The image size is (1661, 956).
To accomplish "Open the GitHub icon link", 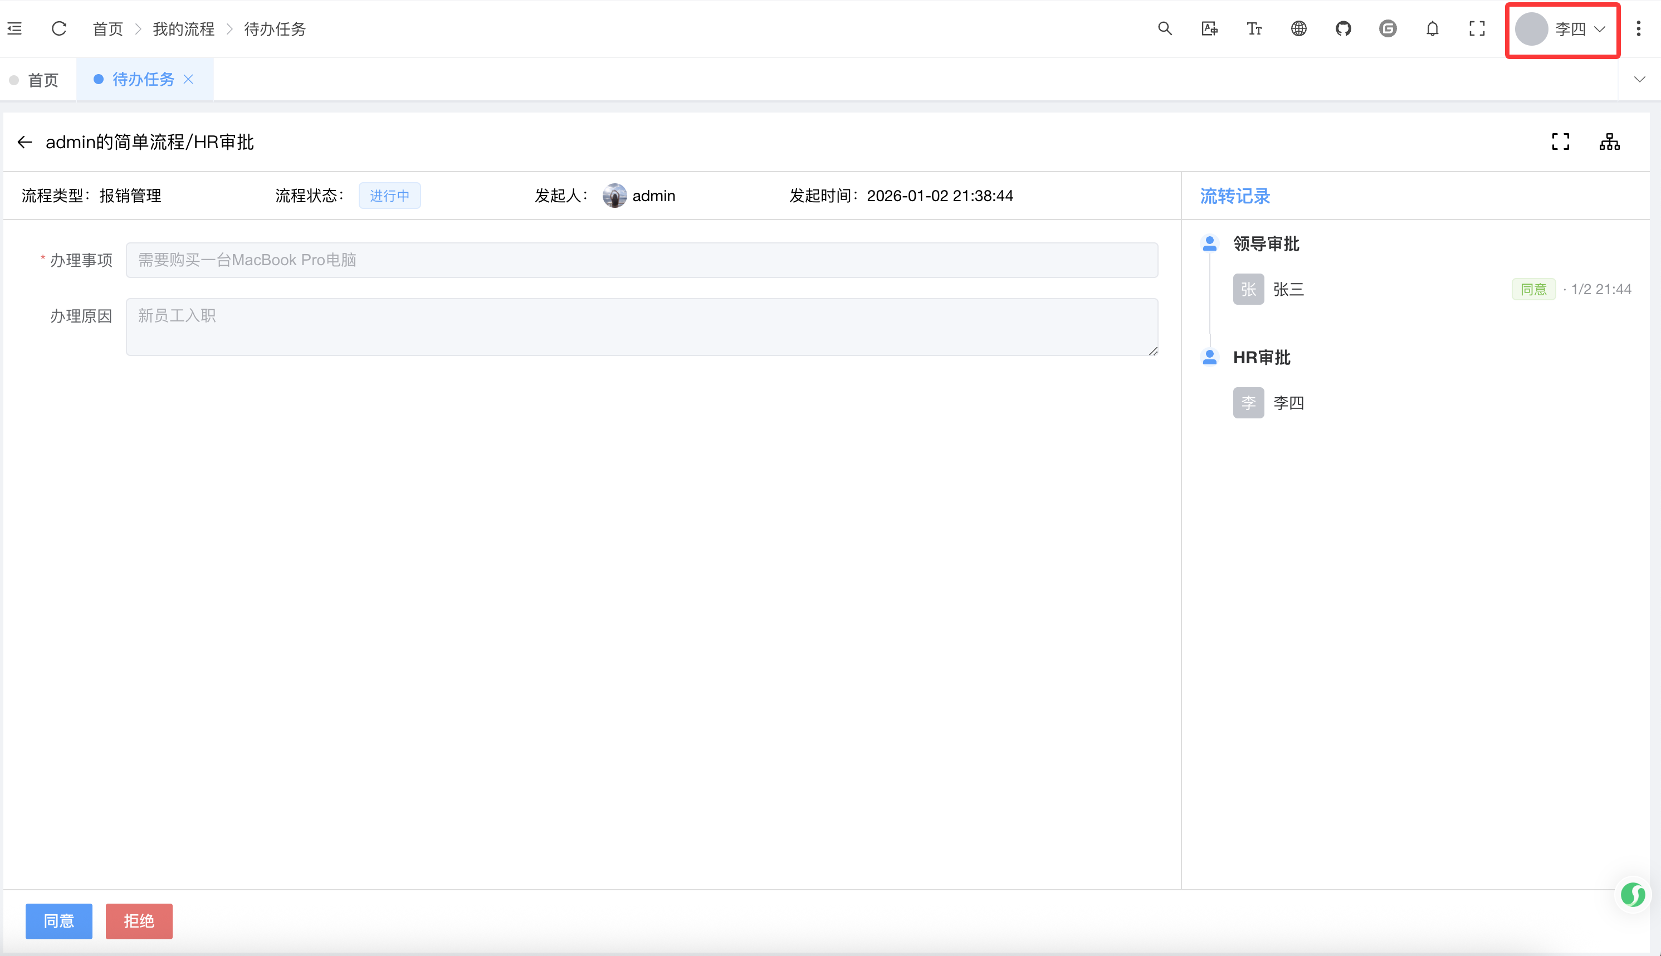I will coord(1344,28).
